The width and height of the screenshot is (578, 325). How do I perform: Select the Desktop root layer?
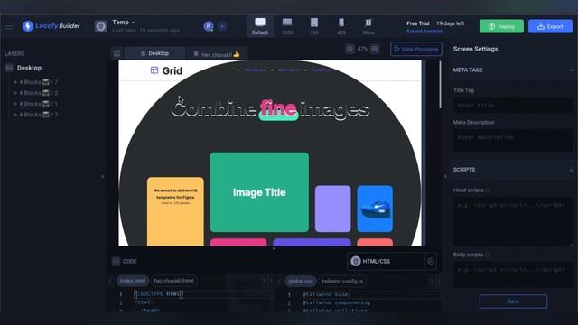tap(29, 68)
